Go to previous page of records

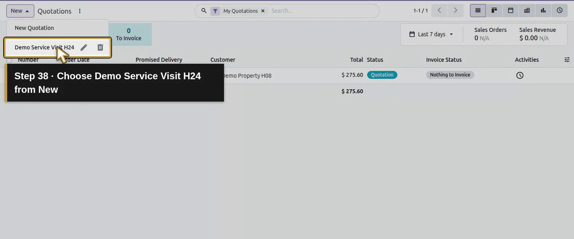(439, 11)
